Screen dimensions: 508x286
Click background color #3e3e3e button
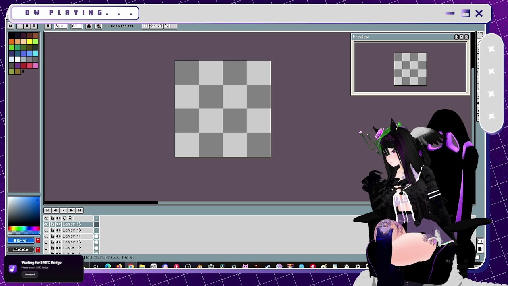(x=21, y=250)
